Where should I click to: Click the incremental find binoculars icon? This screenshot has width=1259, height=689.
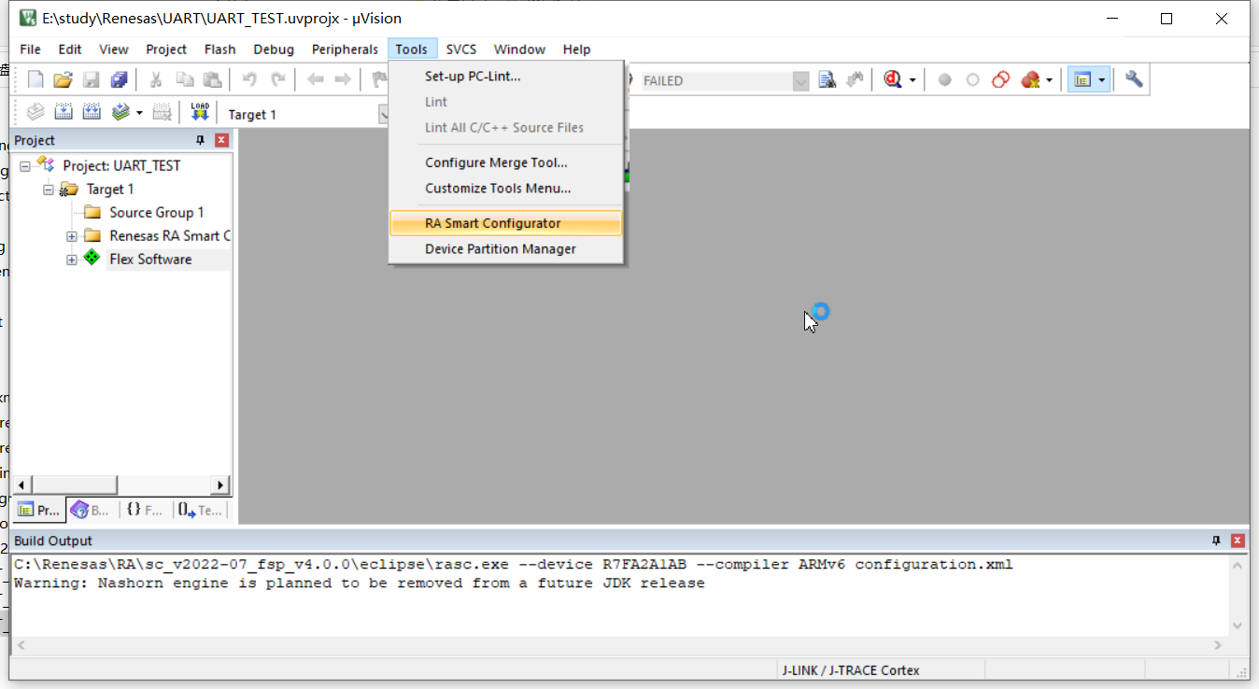(855, 80)
